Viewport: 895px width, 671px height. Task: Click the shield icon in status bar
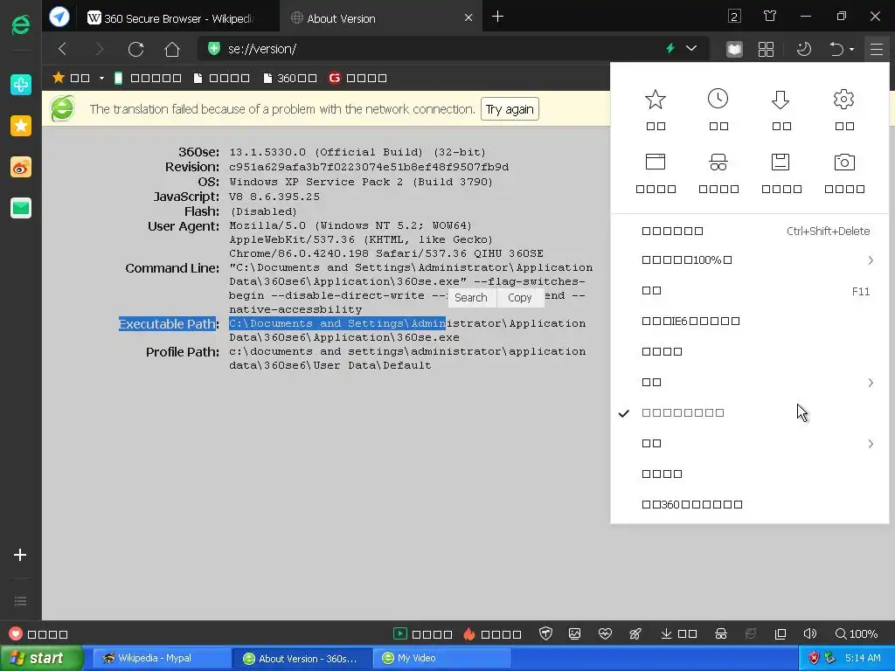pyautogui.click(x=546, y=633)
